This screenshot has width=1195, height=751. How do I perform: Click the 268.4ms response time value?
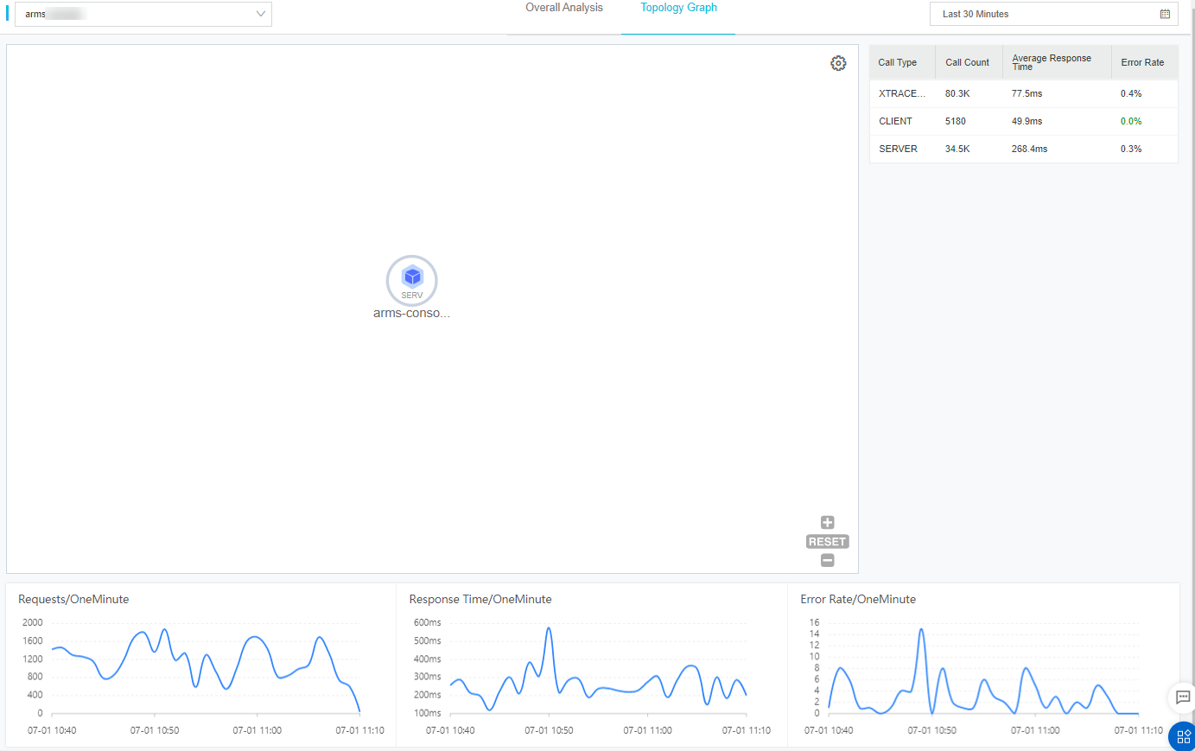pos(1029,149)
